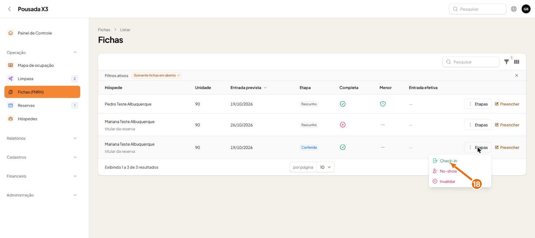Click the Fichas breadcrumb link
The width and height of the screenshot is (535, 238).
(x=104, y=30)
